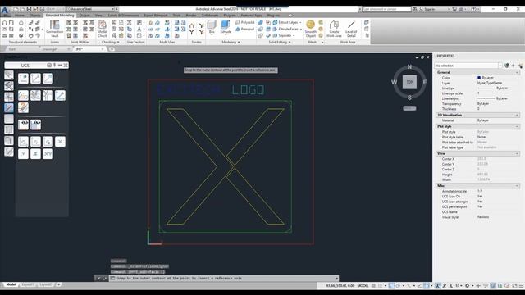The image size is (525, 295).
Task: Click the Level of Detail tool
Action: click(351, 29)
